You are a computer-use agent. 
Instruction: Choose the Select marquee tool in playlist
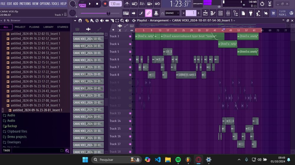click(117, 21)
